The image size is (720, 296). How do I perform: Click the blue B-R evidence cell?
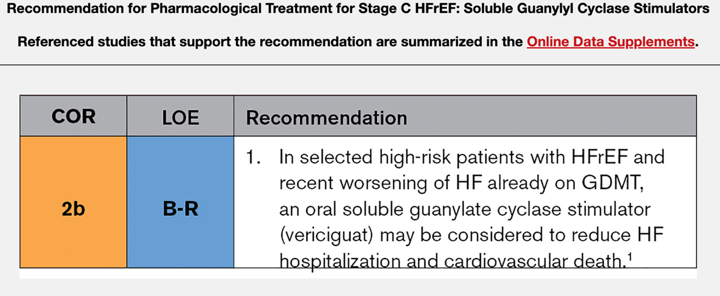click(180, 209)
